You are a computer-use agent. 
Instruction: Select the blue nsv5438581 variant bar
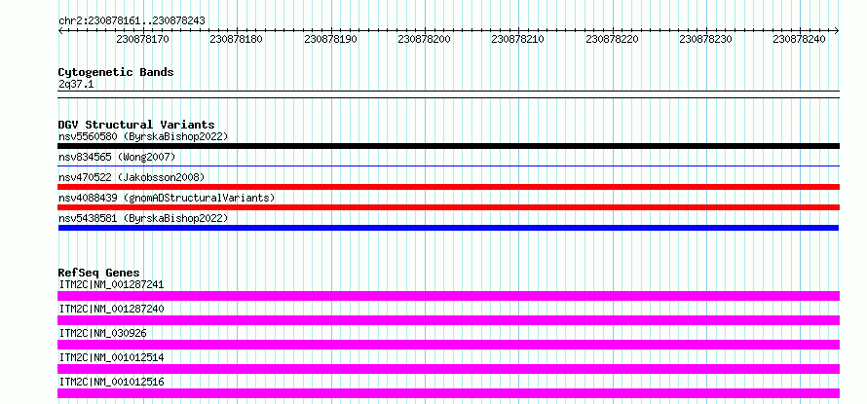[x=448, y=228]
